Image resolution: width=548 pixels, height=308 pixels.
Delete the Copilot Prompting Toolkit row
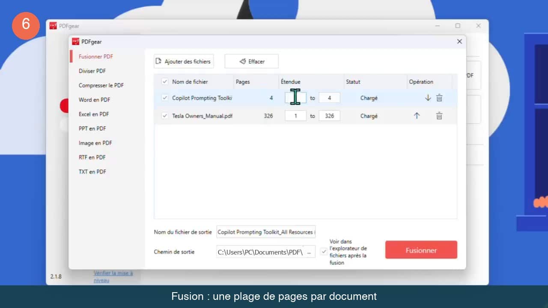439,98
